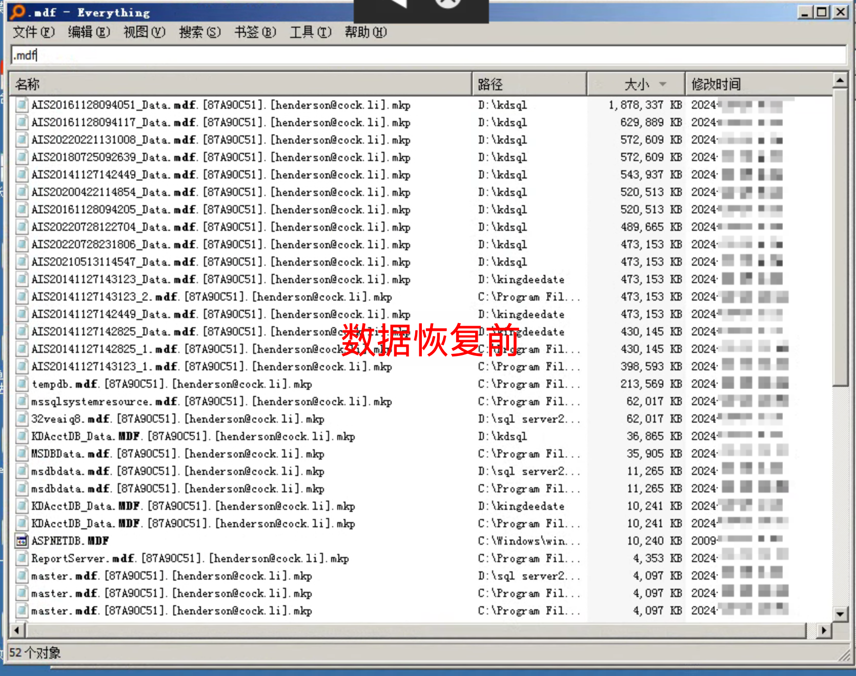Select the file icon beside tempdb.mdf
The width and height of the screenshot is (856, 676).
click(22, 384)
